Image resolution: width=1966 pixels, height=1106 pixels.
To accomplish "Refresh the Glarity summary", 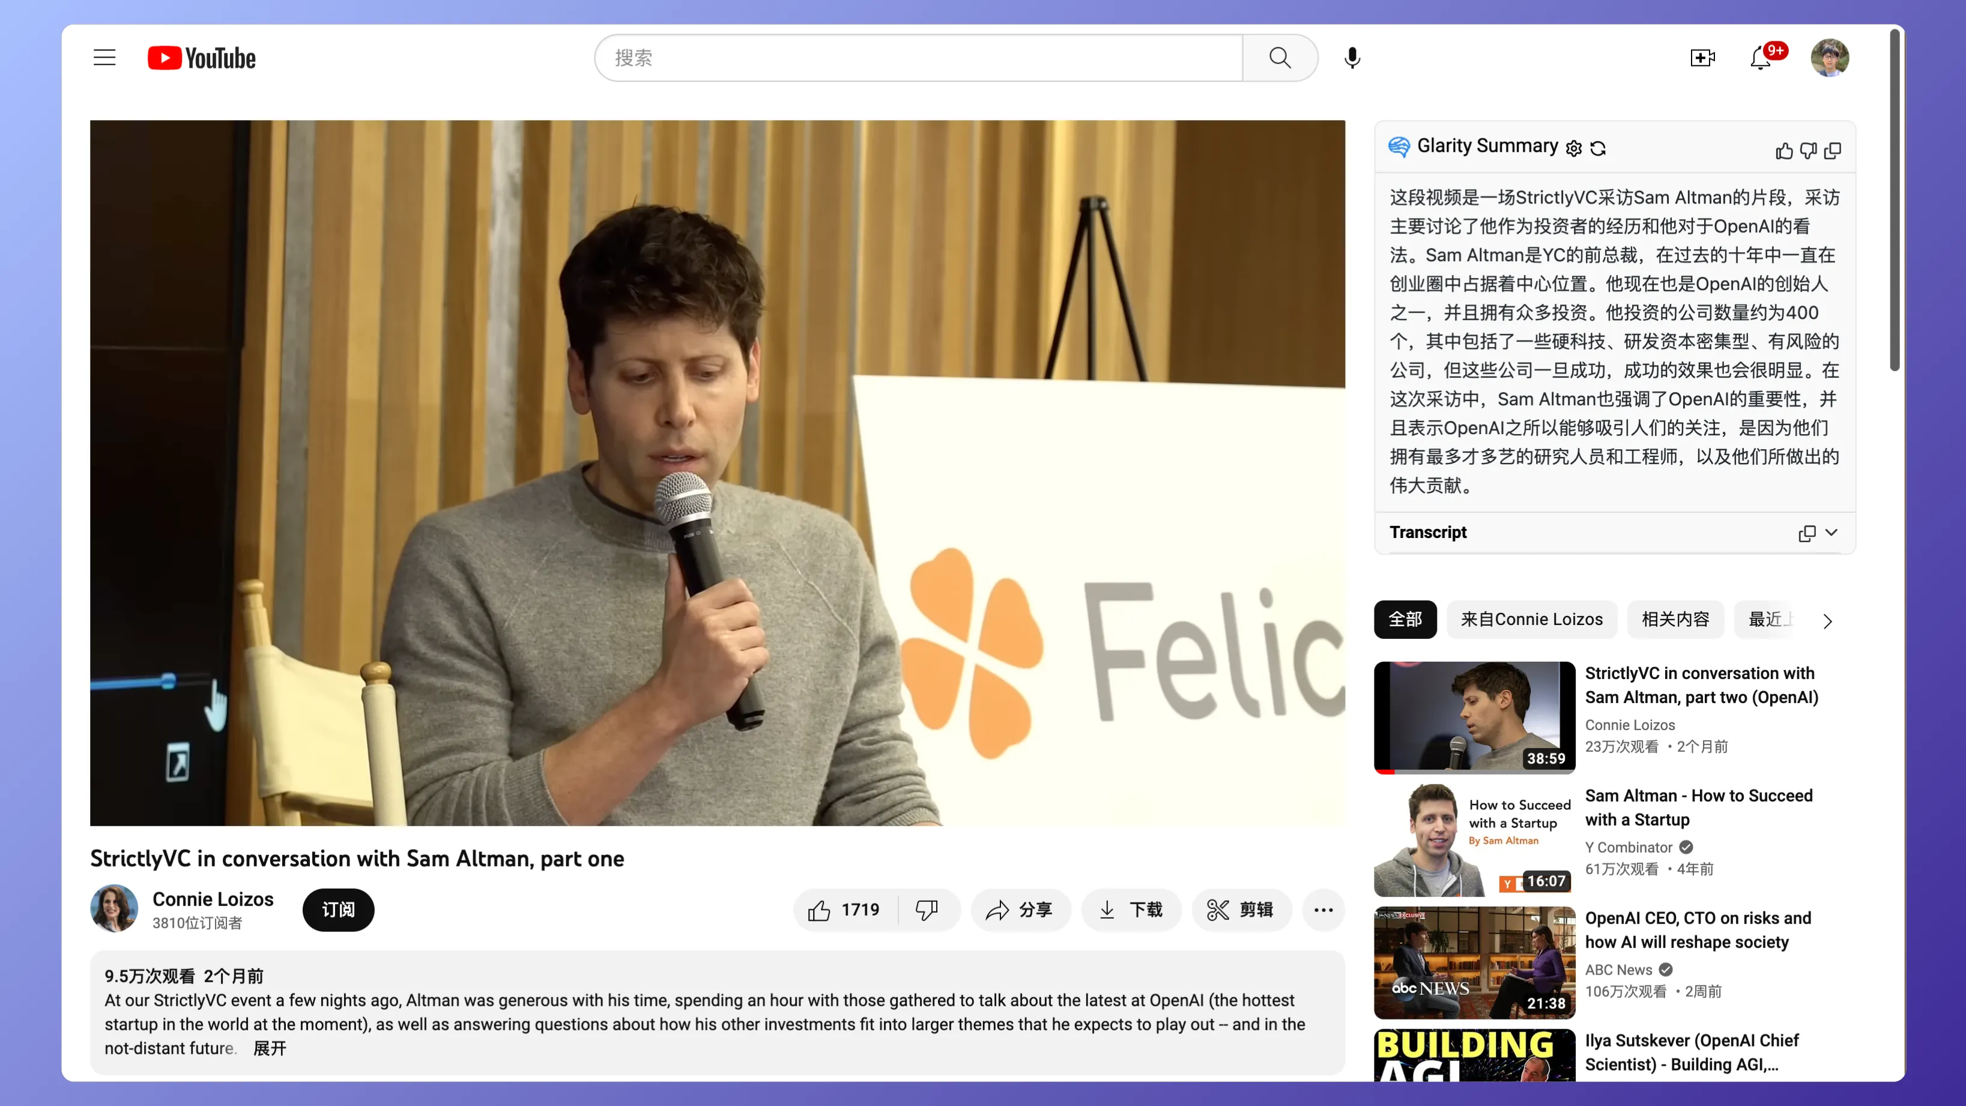I will pos(1598,148).
